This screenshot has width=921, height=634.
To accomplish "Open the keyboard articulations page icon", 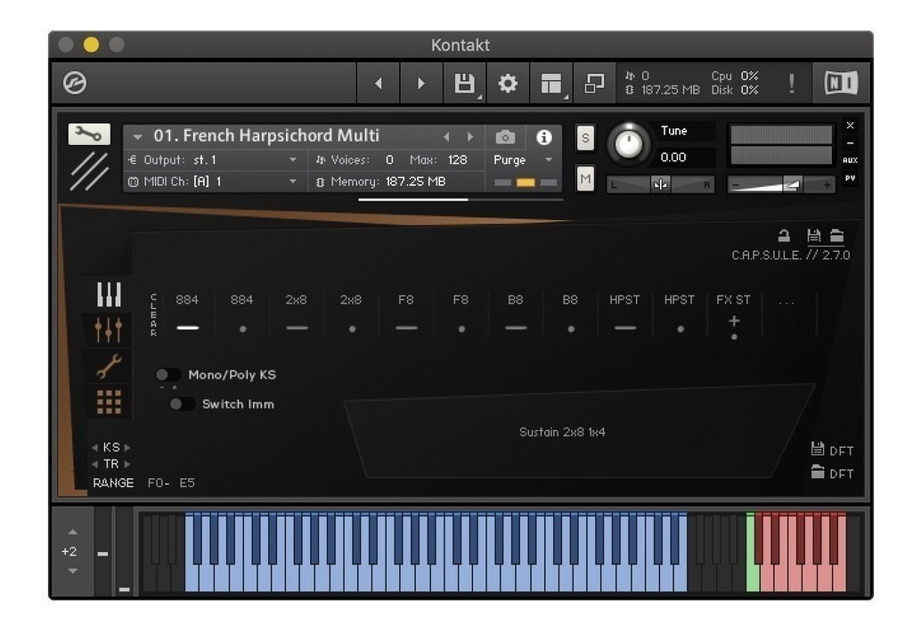I will [x=110, y=294].
